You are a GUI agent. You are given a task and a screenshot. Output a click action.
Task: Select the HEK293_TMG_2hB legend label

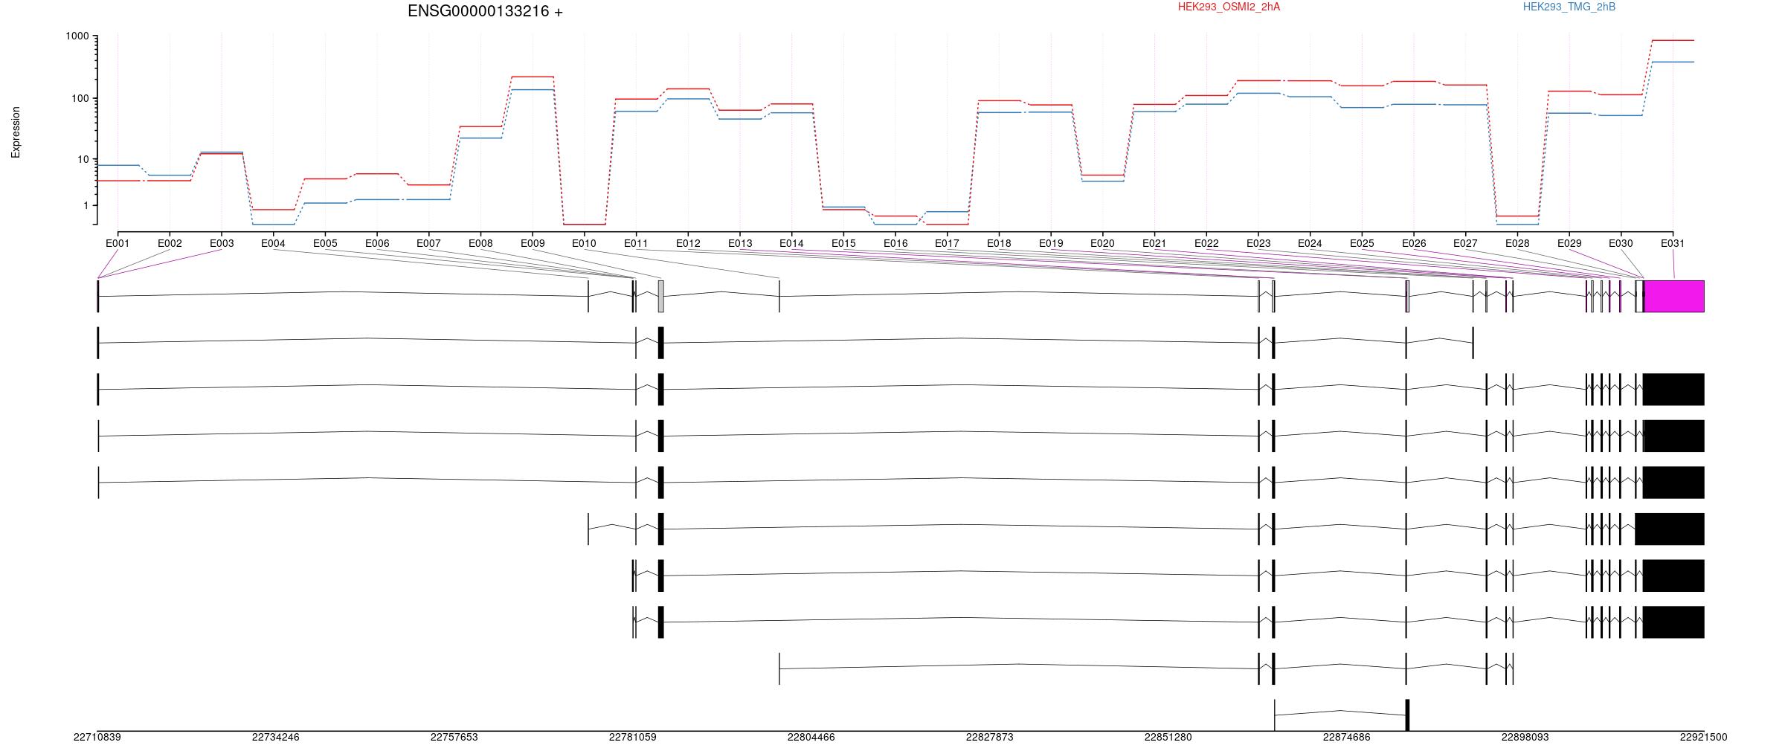point(1569,7)
